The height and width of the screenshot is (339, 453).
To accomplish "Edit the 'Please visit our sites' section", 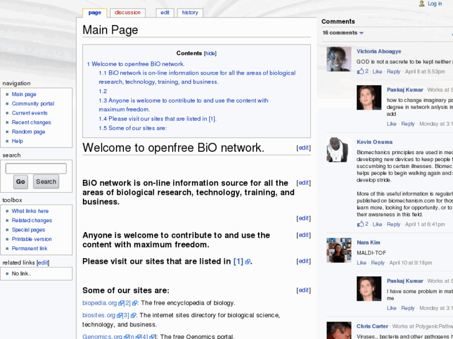I will tap(303, 261).
